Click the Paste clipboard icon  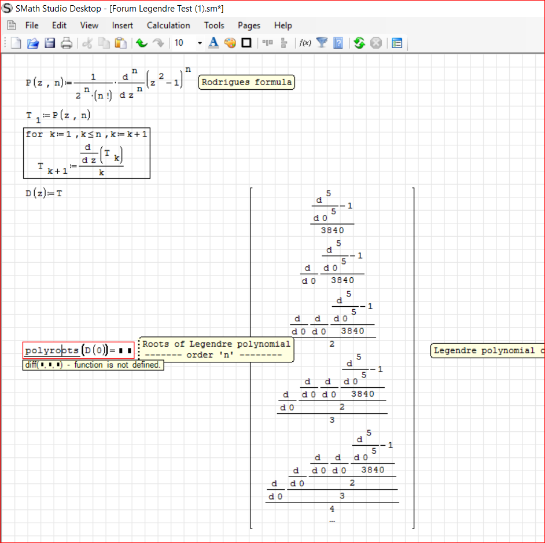point(120,43)
